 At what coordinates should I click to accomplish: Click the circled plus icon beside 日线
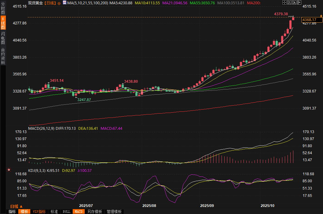pos(59,3)
